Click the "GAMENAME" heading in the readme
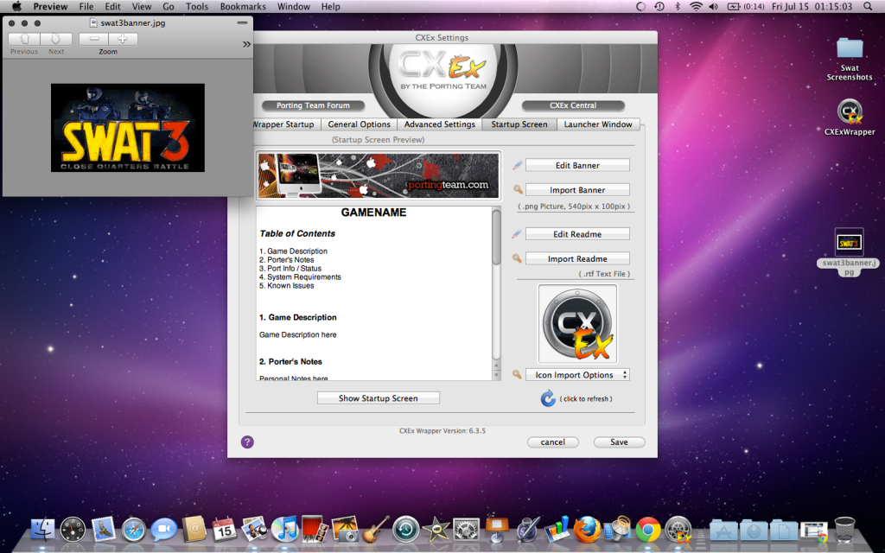The height and width of the screenshot is (553, 885). pos(373,213)
